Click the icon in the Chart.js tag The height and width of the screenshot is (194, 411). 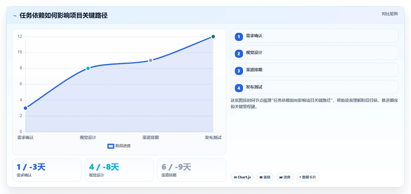coord(235,177)
